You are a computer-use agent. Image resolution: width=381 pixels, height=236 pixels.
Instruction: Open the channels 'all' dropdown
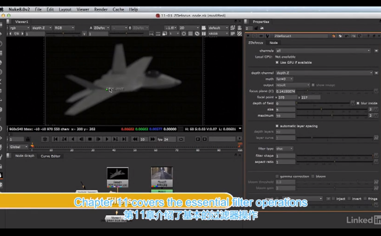pos(324,51)
